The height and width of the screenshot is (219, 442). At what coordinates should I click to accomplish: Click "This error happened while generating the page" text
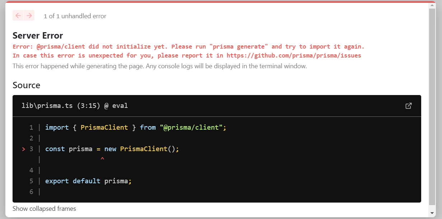78,66
